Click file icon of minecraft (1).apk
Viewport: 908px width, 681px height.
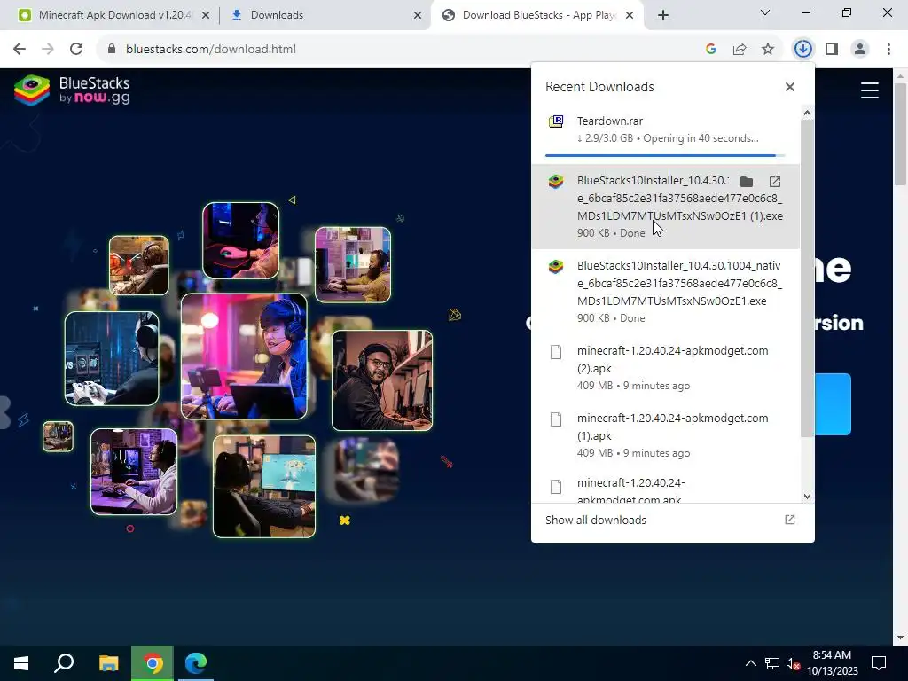click(x=556, y=419)
